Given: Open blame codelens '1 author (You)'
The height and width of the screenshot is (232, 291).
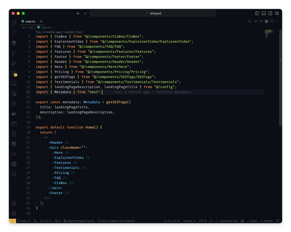Looking at the screenshot, I should (73, 32).
